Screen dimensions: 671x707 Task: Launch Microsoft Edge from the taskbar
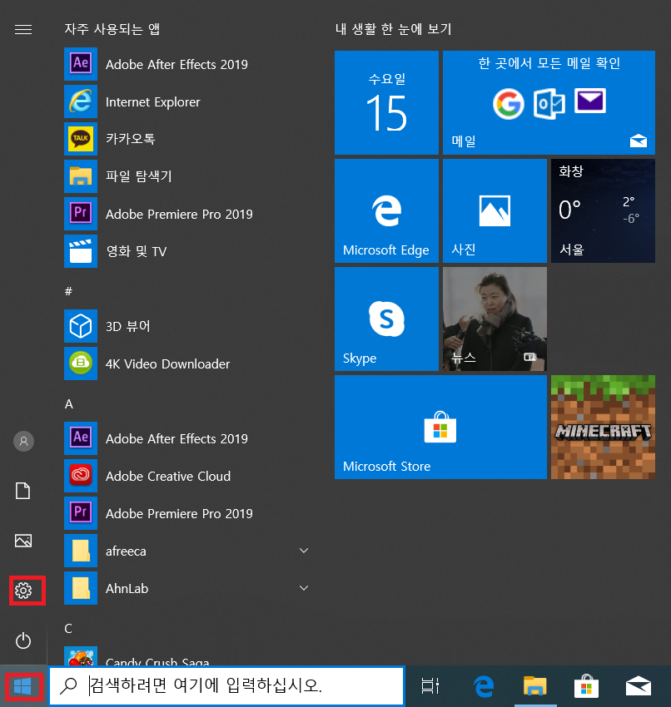[x=483, y=686]
